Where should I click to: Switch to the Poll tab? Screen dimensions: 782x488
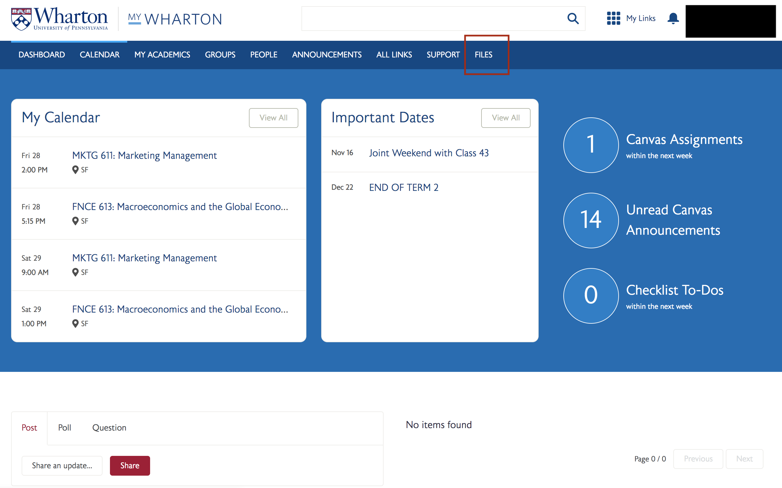(65, 428)
